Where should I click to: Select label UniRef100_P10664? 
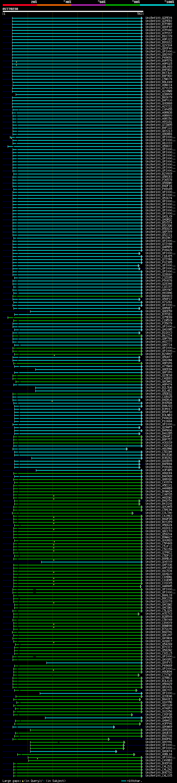click(x=159, y=421)
